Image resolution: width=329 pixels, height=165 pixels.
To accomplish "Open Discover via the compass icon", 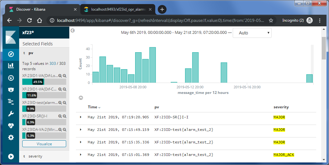I will [x=11, y=54].
